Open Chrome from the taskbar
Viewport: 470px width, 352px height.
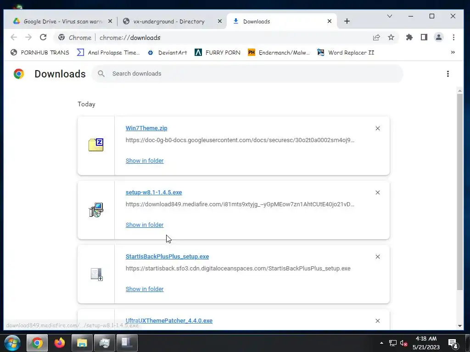(37, 343)
